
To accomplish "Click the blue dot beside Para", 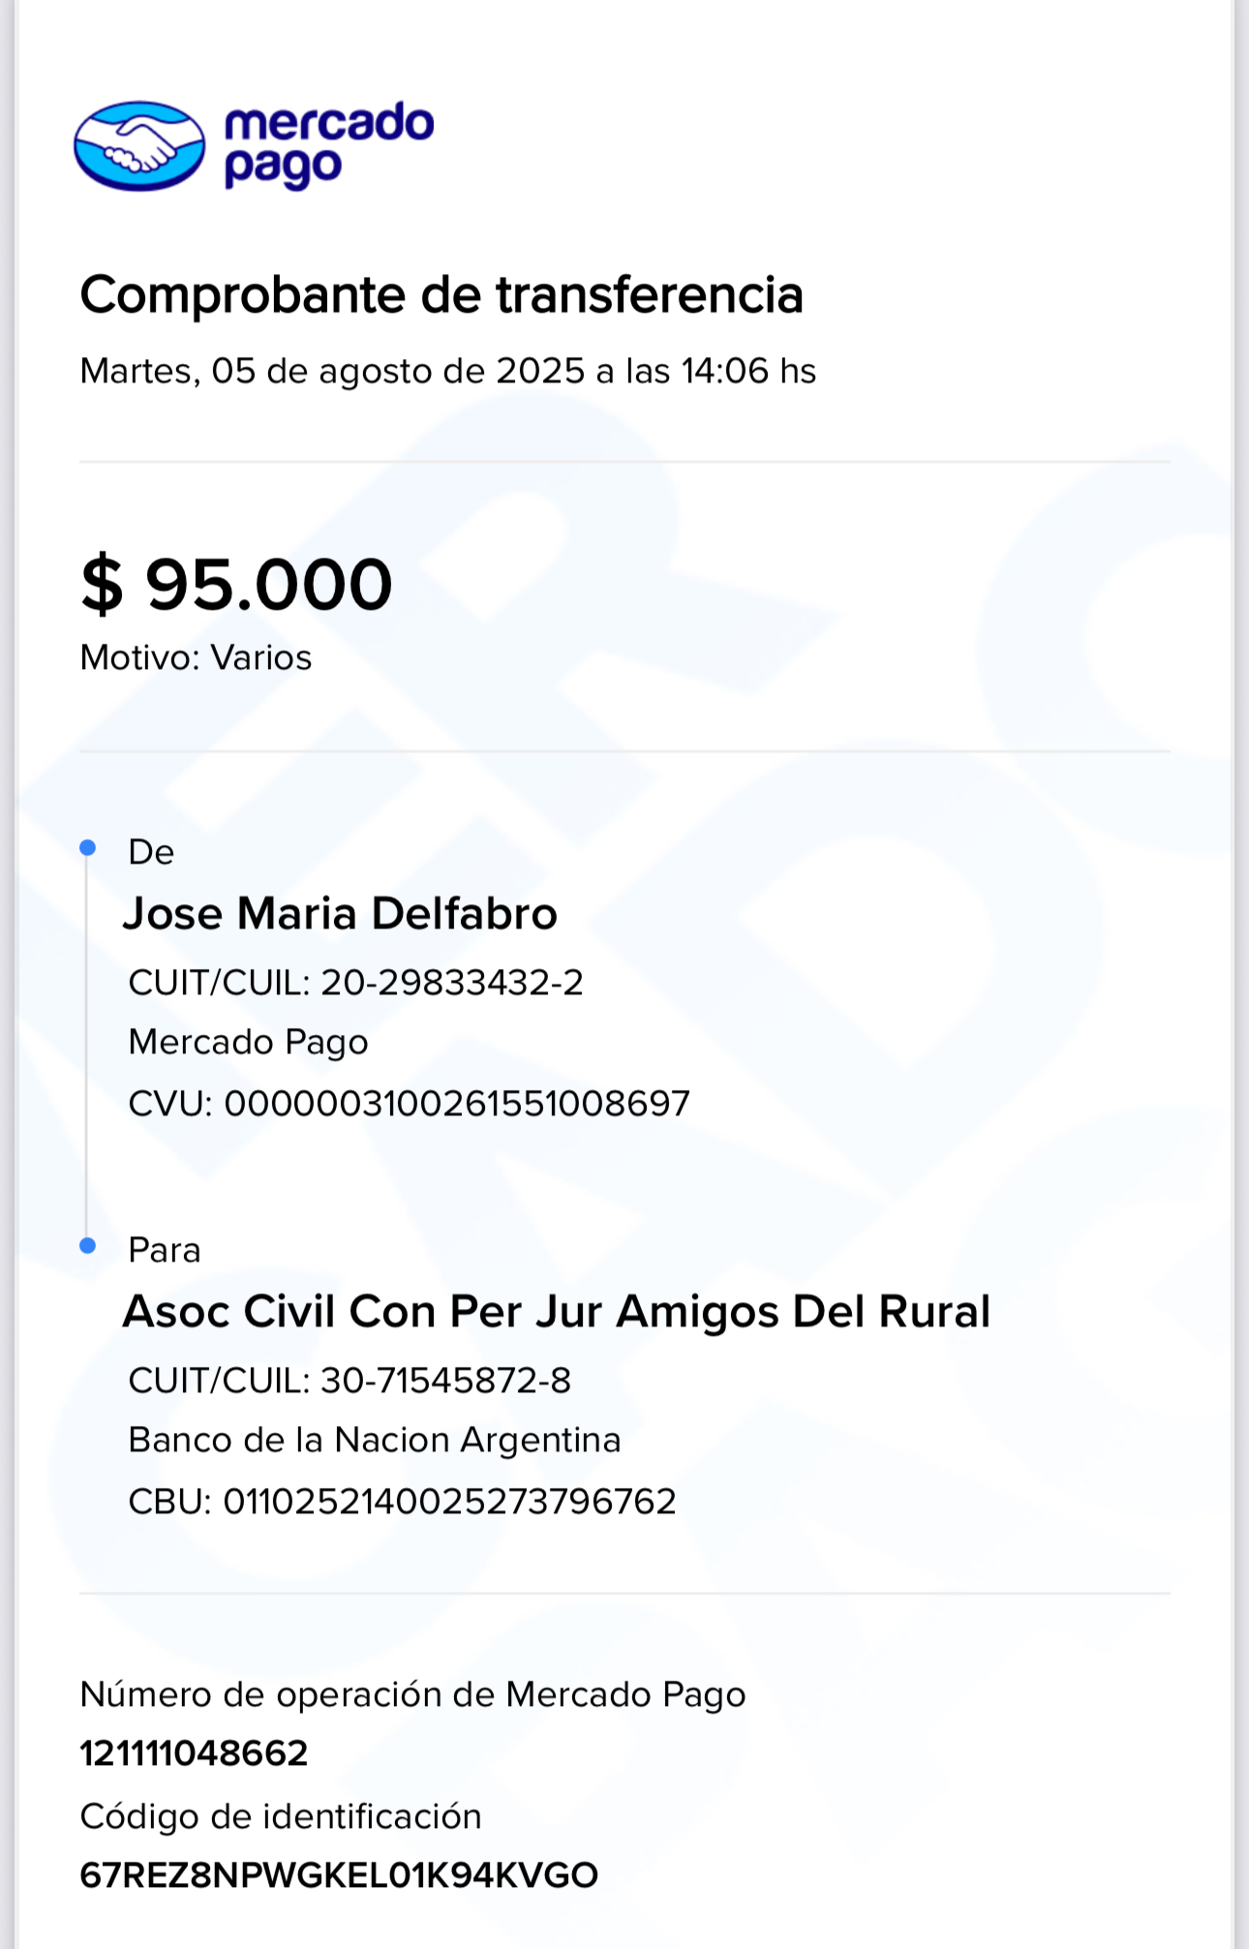I will tap(88, 1246).
